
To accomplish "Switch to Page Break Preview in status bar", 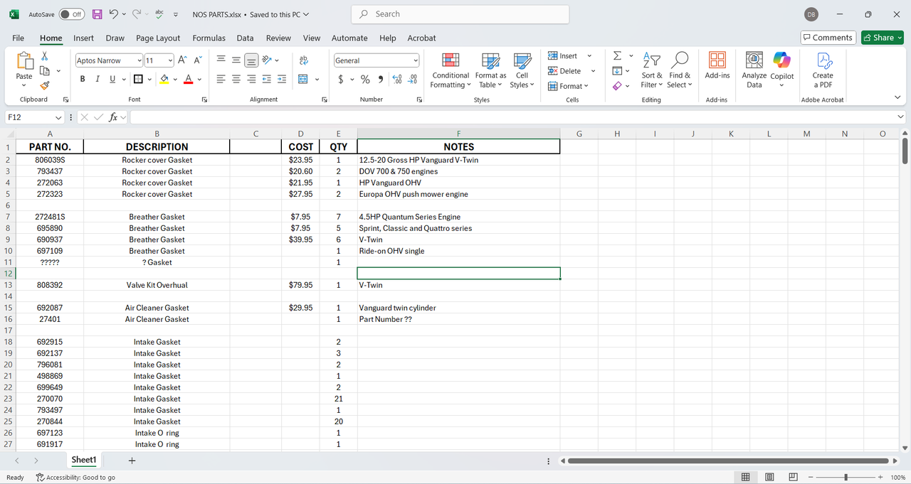I will click(x=793, y=477).
